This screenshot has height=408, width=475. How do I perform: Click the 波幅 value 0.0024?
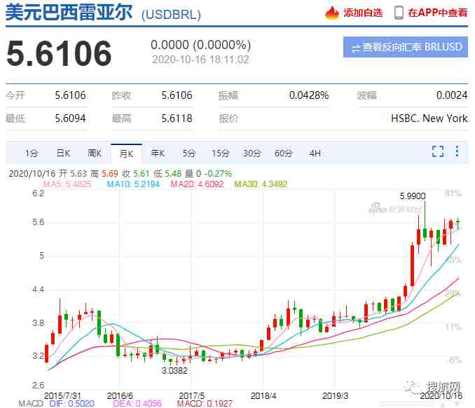[x=452, y=95]
